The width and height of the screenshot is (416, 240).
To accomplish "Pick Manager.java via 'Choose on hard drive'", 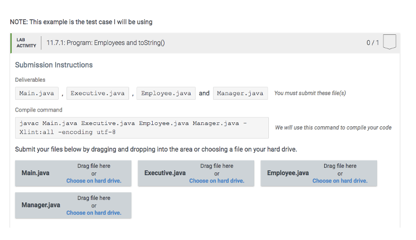I will pos(94,213).
